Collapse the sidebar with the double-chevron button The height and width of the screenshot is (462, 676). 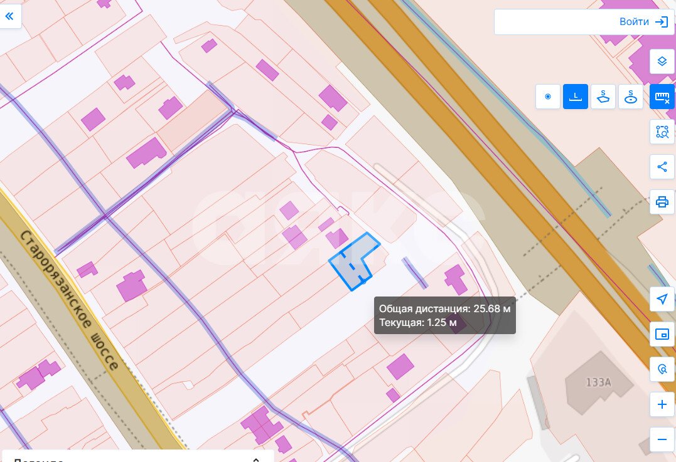click(9, 16)
